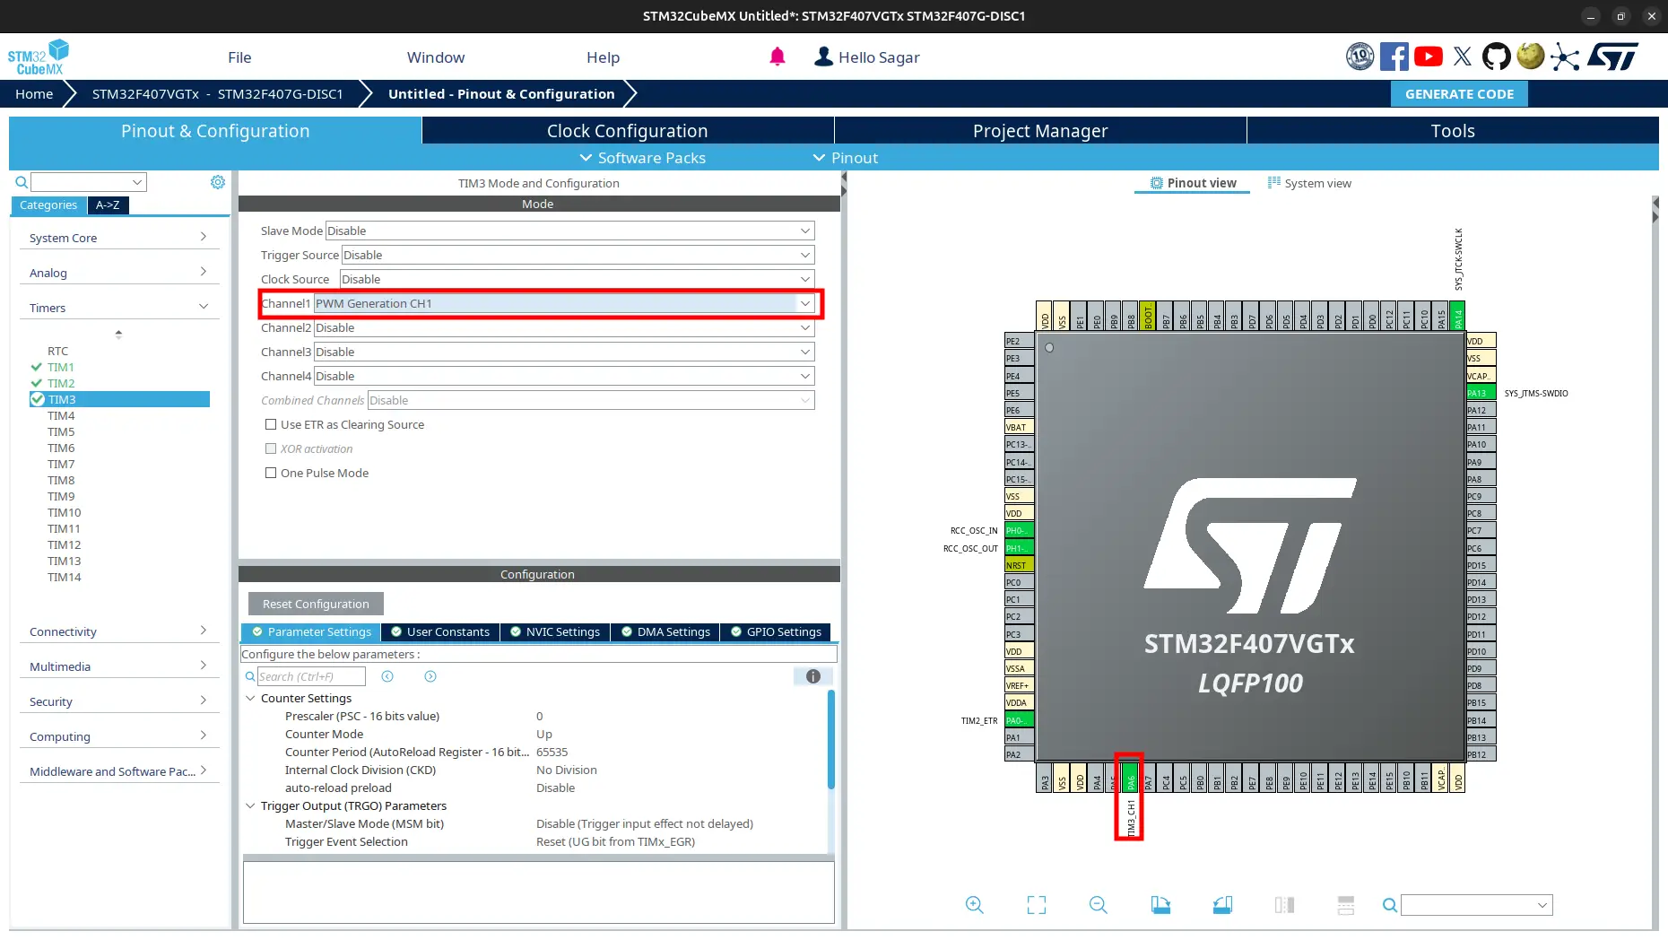Open the Pinout submenu

pyautogui.click(x=845, y=158)
